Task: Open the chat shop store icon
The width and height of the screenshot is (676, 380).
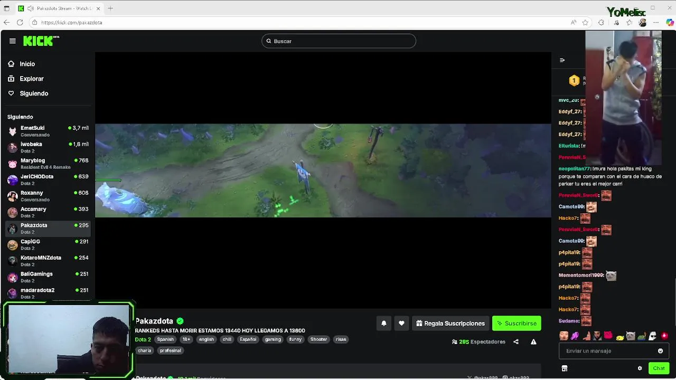Action: tap(564, 368)
